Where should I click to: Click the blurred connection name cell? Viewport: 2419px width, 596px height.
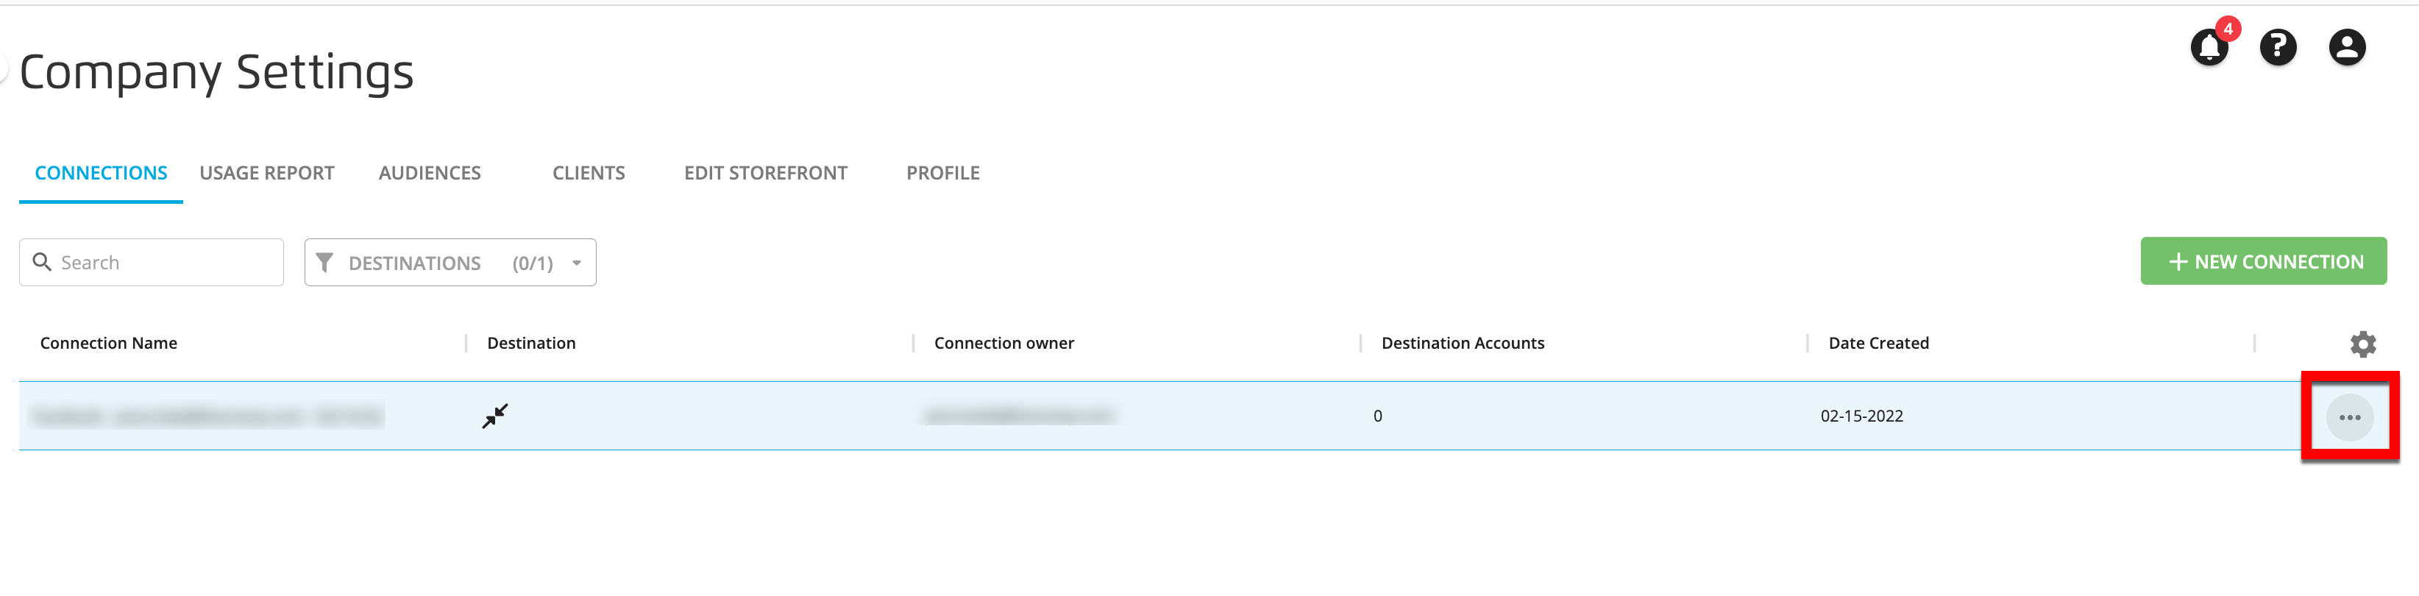tap(207, 416)
